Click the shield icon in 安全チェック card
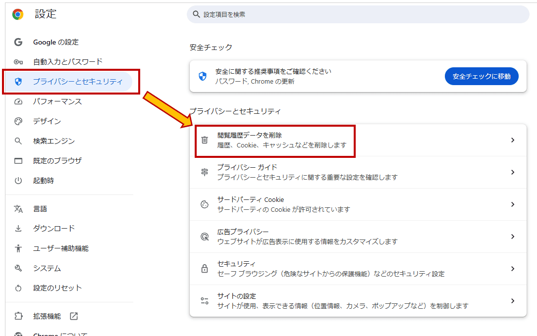 pyautogui.click(x=203, y=76)
